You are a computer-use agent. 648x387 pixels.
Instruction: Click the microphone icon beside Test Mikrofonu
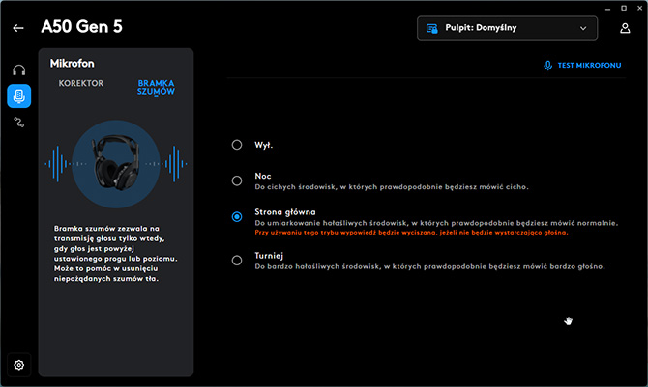click(547, 66)
